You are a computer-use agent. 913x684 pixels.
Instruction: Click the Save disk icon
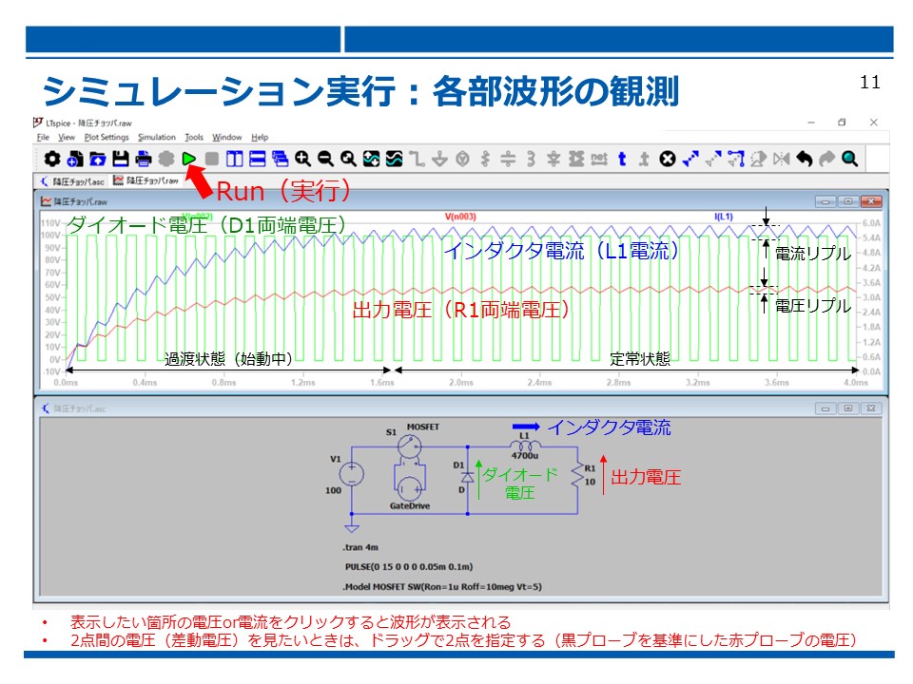[x=121, y=160]
